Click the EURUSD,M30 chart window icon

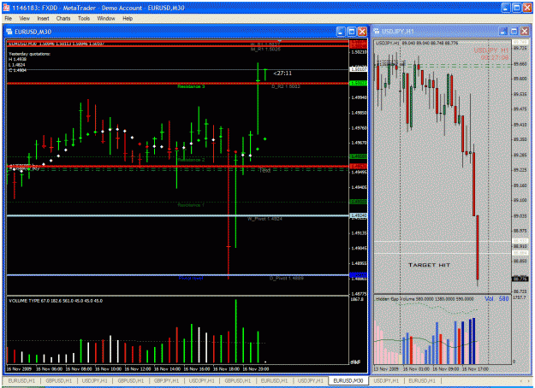tap(9, 32)
